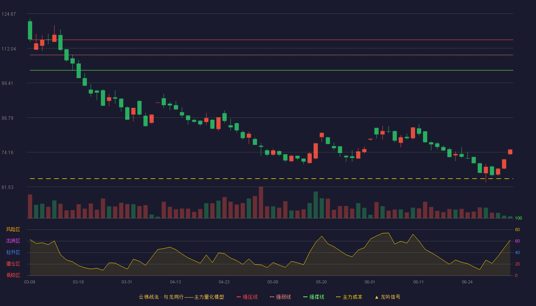This screenshot has height=306, width=536.
Task: Toggle the 强弱线 legend item
Action: click(x=280, y=297)
